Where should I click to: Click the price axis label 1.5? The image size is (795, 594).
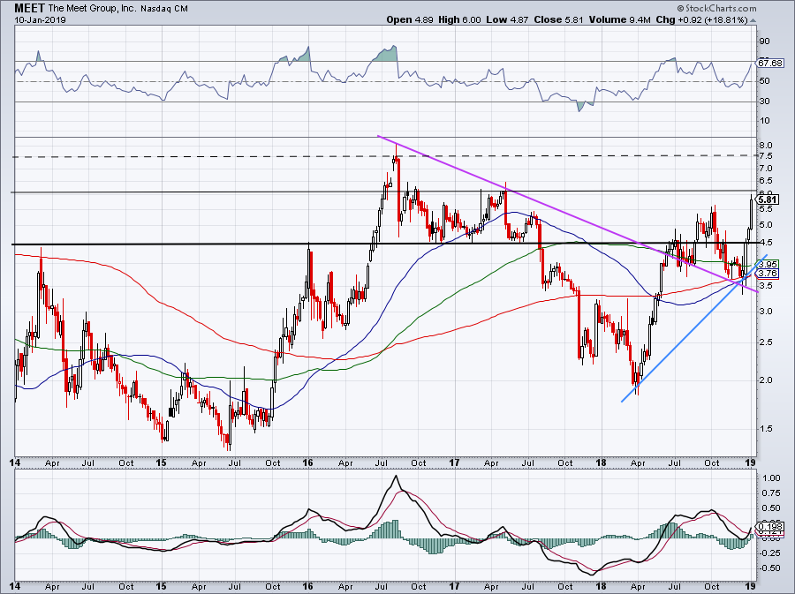(766, 428)
